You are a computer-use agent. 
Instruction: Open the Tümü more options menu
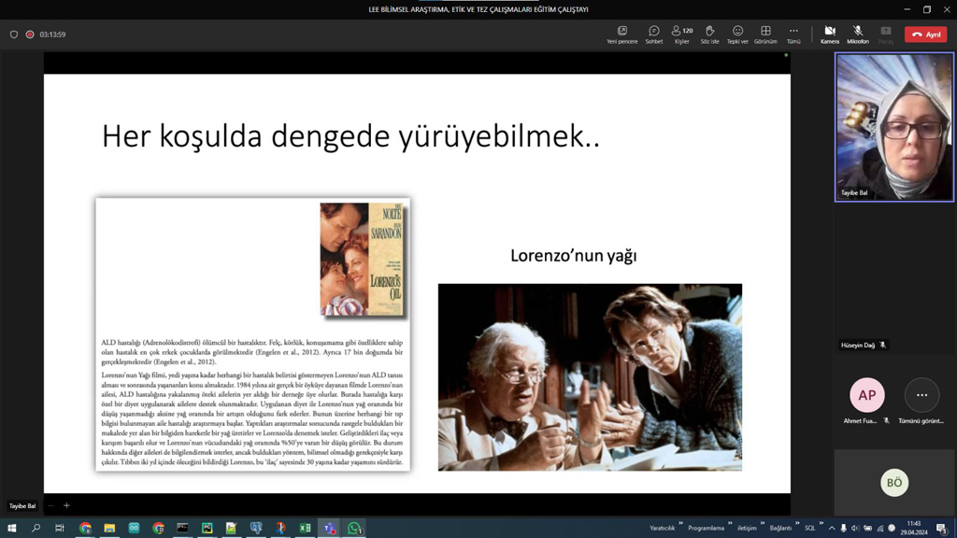[793, 35]
